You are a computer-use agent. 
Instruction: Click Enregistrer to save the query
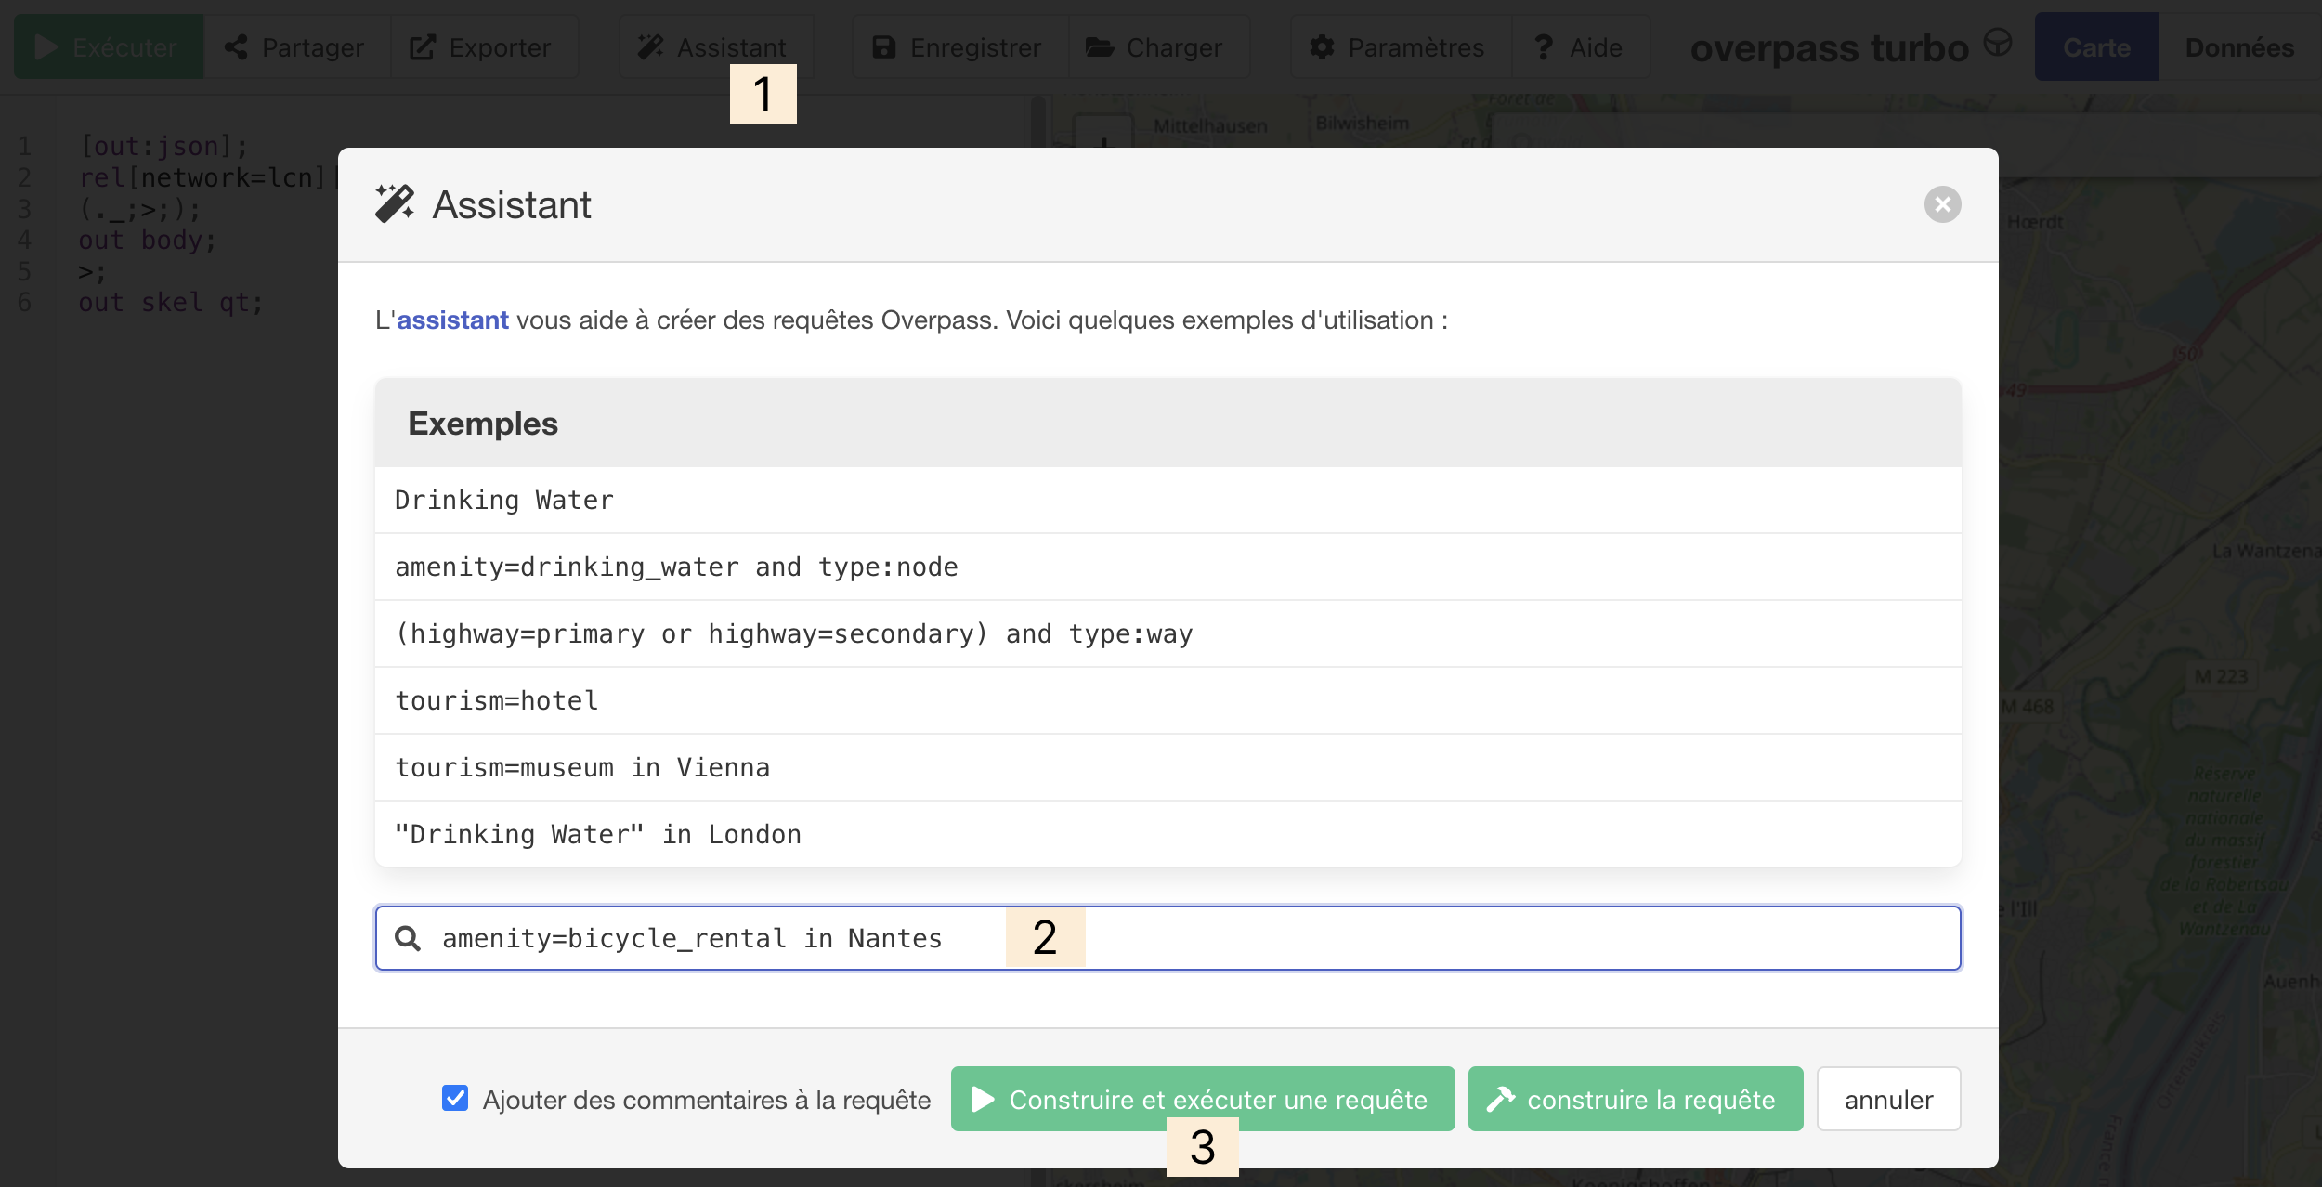pos(959,47)
